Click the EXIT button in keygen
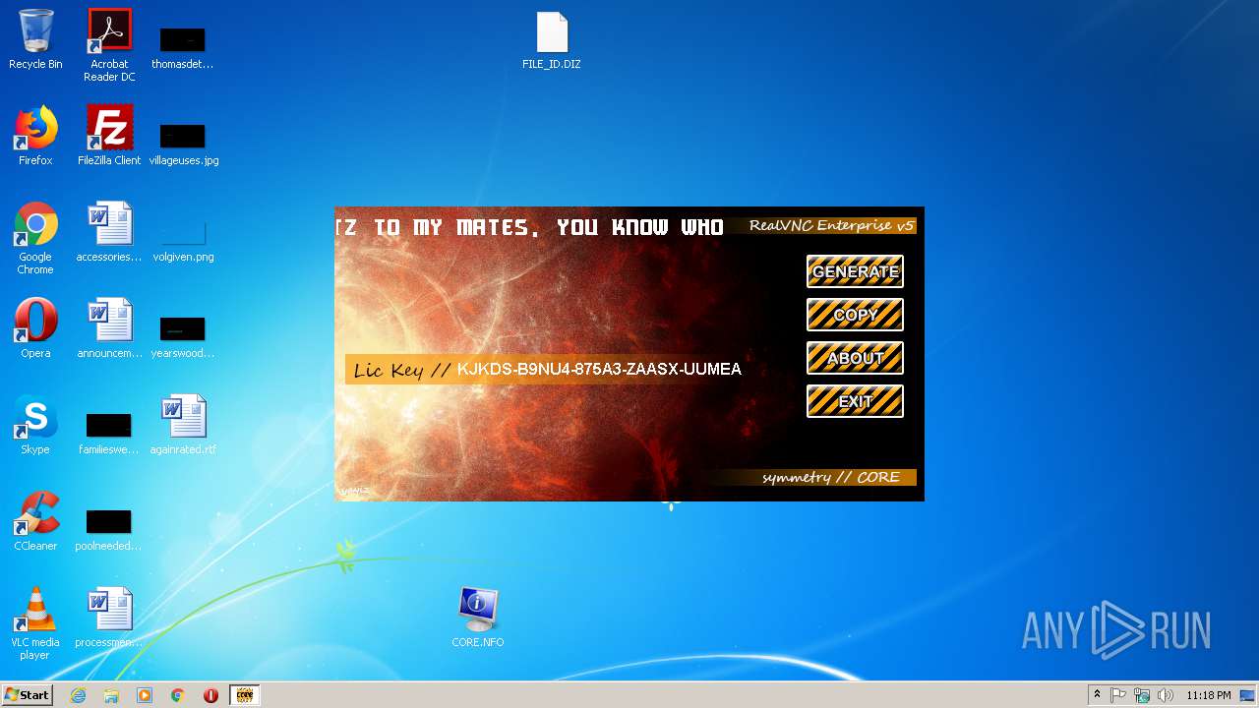This screenshot has width=1259, height=708. tap(855, 401)
